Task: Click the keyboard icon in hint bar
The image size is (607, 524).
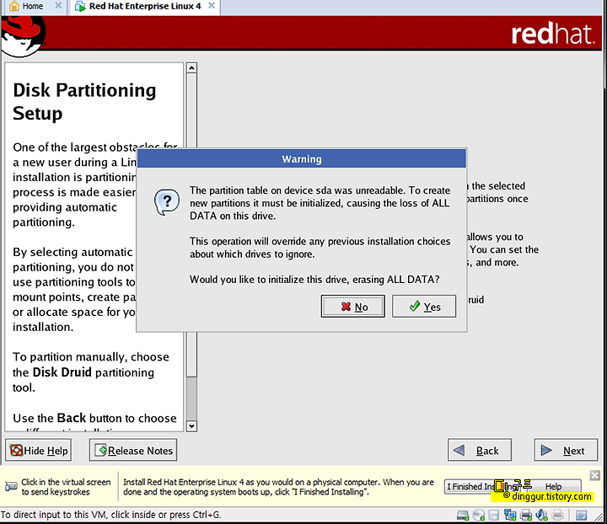Action: [11, 486]
